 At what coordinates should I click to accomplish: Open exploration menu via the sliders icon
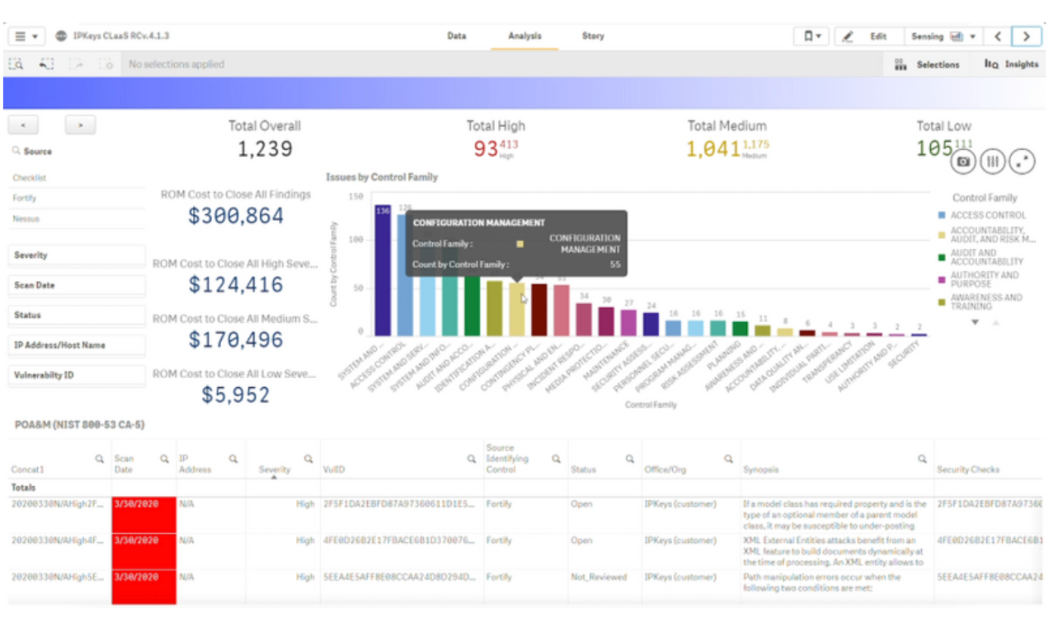point(992,161)
